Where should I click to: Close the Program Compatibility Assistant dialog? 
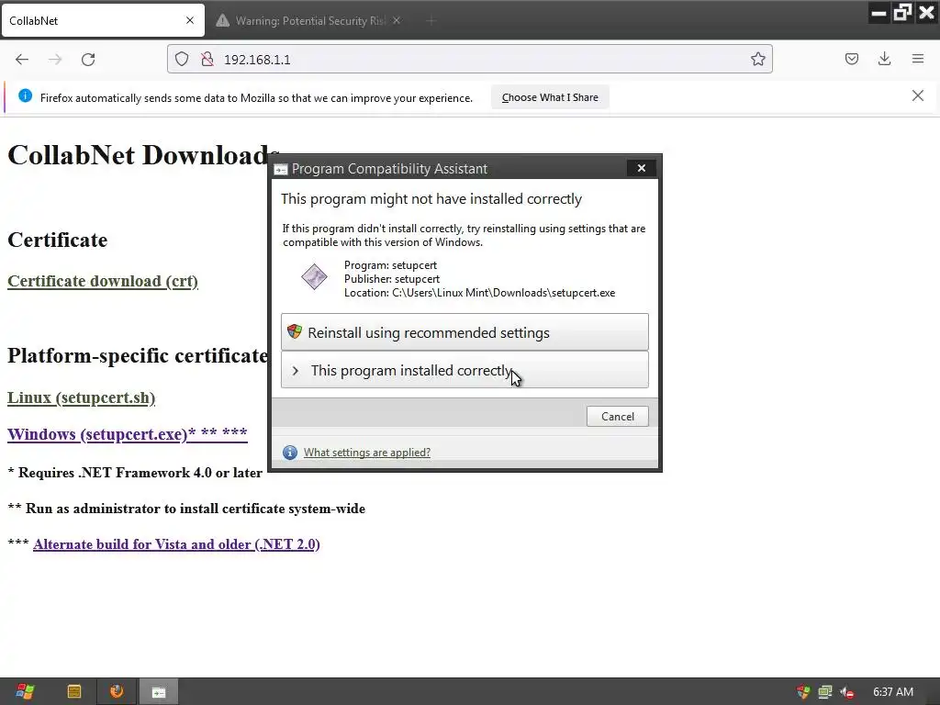(x=641, y=168)
